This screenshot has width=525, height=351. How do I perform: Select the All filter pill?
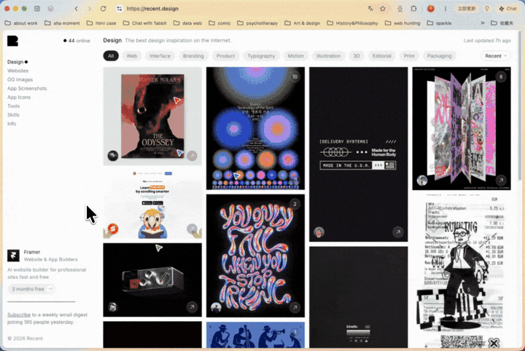click(x=111, y=56)
